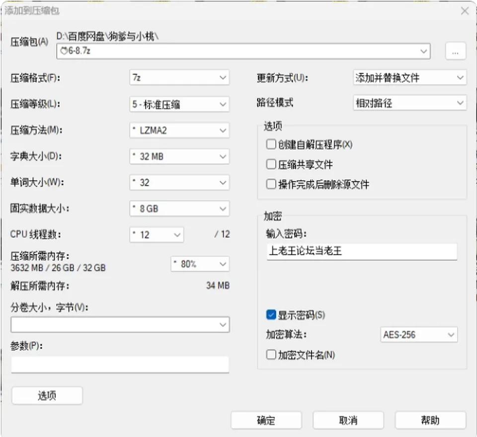
Task: Click the 取消 button
Action: (348, 421)
